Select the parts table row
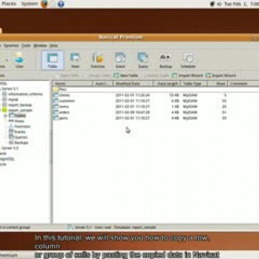The width and height of the screenshot is (259, 259). coord(156,118)
